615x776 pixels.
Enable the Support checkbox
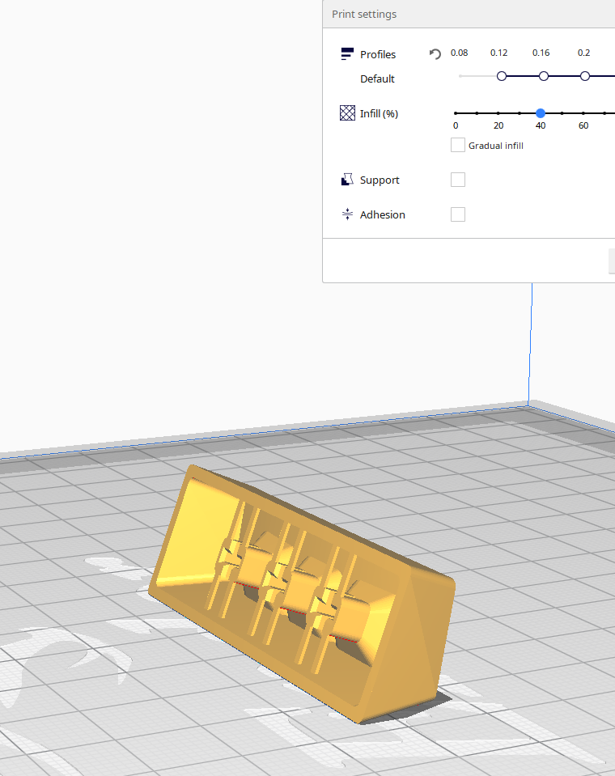(458, 180)
